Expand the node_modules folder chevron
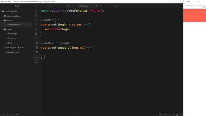 click(3, 16)
